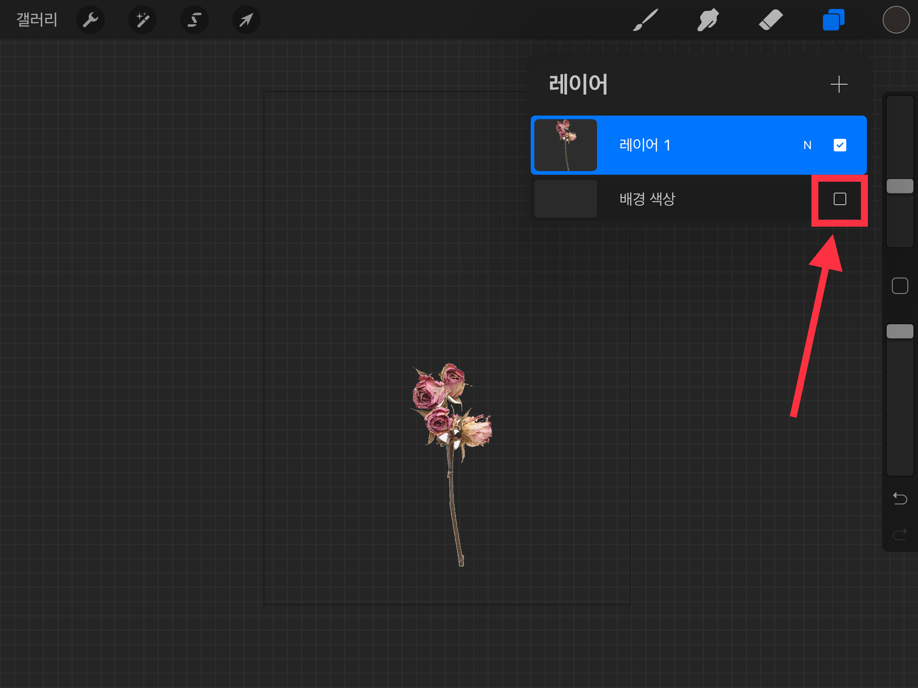Viewport: 918px width, 688px height.
Task: Enable 배경 색상 visibility checkbox
Action: coord(840,199)
